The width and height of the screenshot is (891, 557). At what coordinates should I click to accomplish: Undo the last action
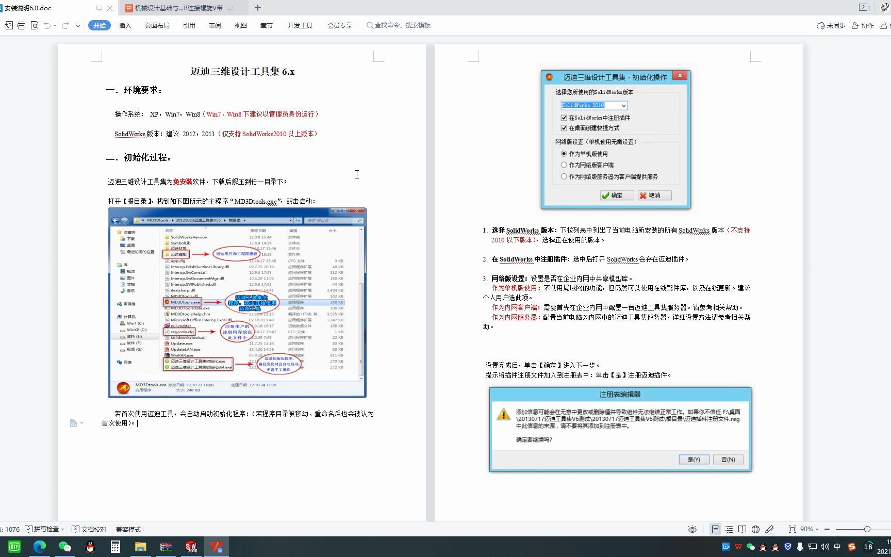(47, 25)
